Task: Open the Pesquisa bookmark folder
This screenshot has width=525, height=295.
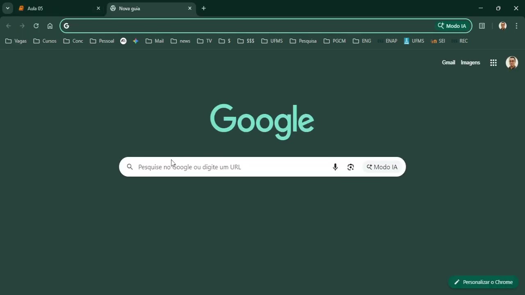Action: 303,41
